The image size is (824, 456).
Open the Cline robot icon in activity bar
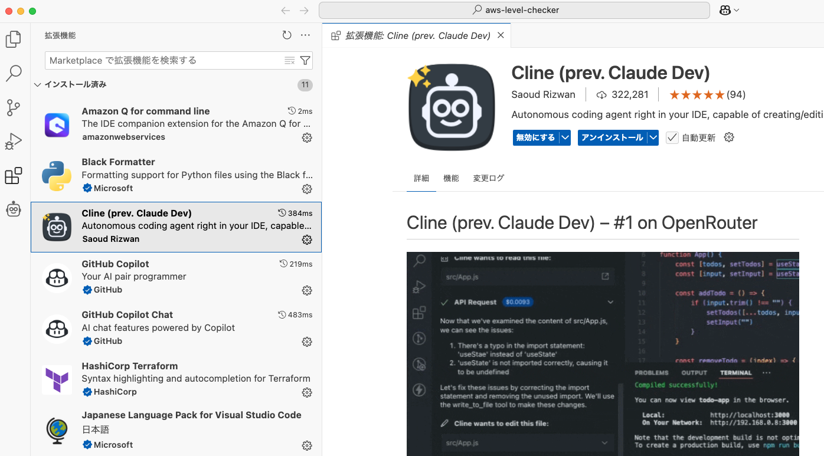tap(14, 209)
